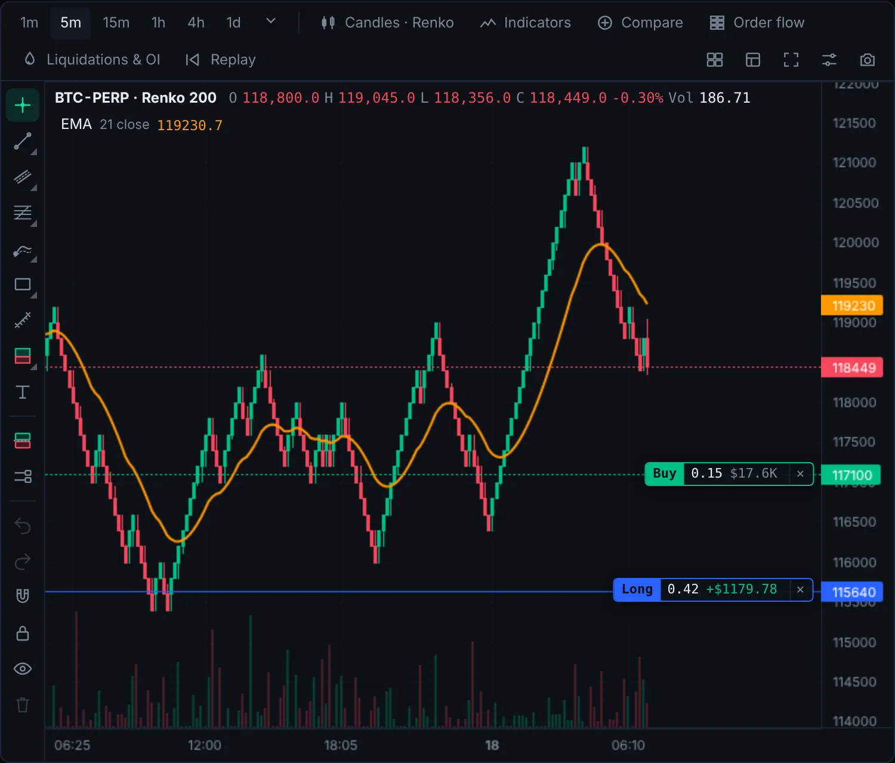
Task: Start bar Replay mode
Action: point(221,60)
